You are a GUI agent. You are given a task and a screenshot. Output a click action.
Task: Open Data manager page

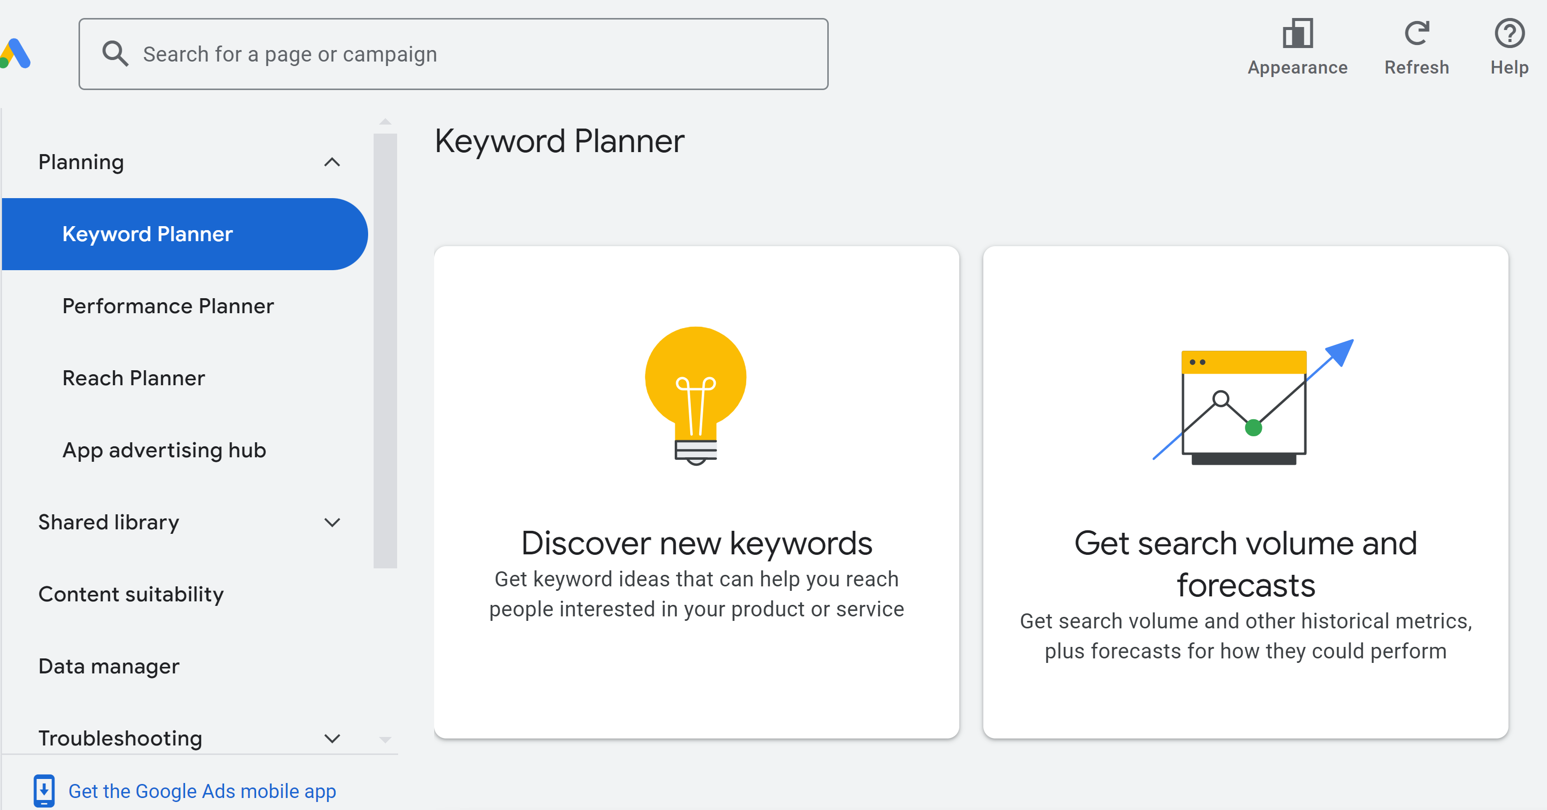click(x=109, y=666)
